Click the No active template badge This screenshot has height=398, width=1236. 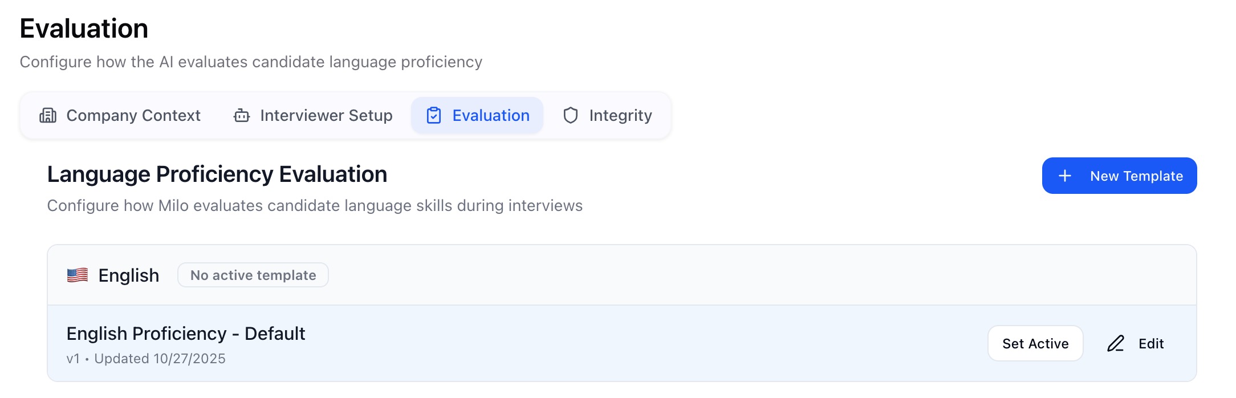(x=253, y=275)
